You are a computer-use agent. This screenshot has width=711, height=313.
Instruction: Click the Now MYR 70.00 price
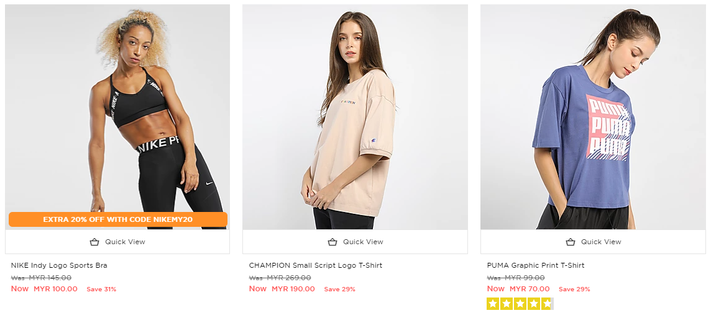pyautogui.click(x=518, y=289)
